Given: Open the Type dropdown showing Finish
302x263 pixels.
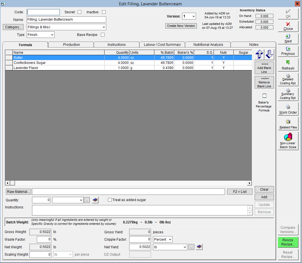Looking at the screenshot, I should point(41,35).
